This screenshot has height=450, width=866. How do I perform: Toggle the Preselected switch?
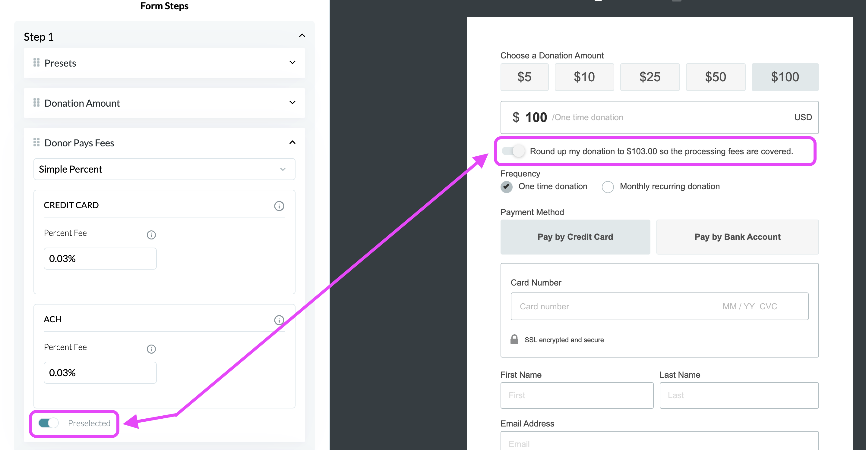click(49, 423)
